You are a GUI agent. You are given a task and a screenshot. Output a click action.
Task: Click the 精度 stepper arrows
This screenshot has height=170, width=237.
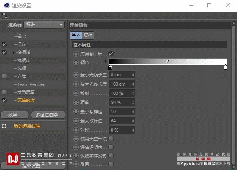pyautogui.click(x=133, y=102)
